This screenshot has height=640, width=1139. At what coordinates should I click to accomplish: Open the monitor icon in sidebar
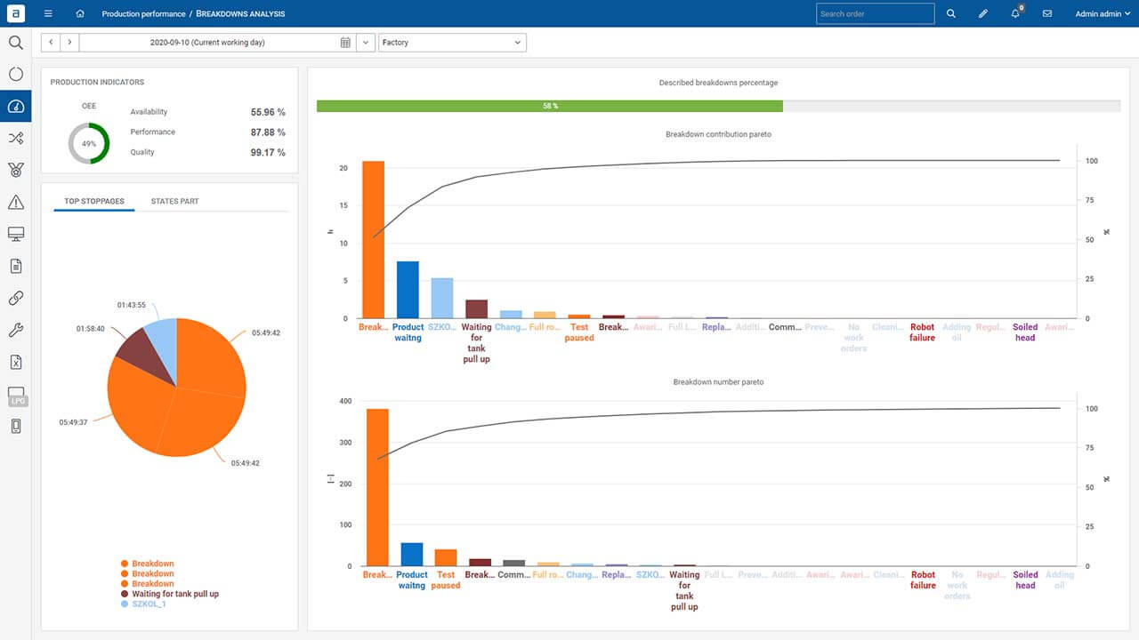click(15, 235)
